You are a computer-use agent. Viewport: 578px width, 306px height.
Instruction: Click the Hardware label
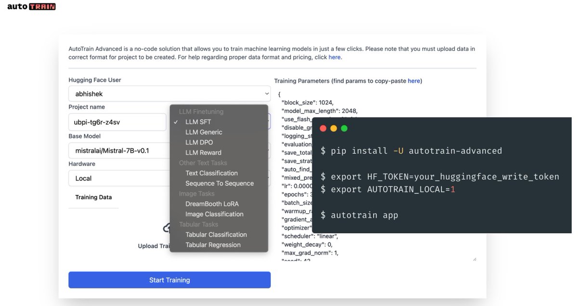pyautogui.click(x=82, y=164)
